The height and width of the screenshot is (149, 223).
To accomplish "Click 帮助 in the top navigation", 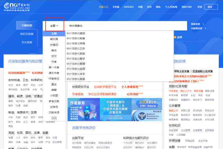I will (158, 7).
